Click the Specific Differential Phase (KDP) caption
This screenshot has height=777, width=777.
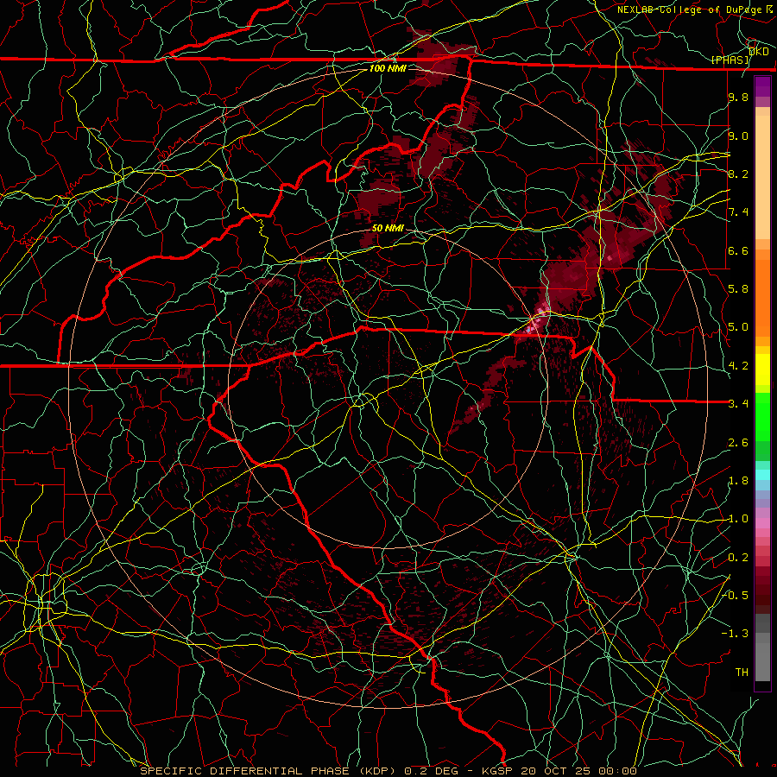(x=268, y=771)
